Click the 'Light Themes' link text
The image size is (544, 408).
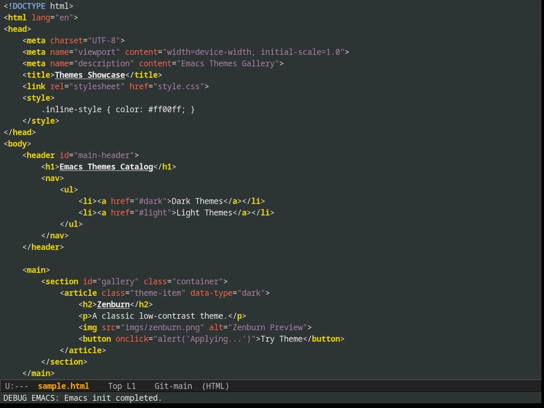(x=204, y=212)
